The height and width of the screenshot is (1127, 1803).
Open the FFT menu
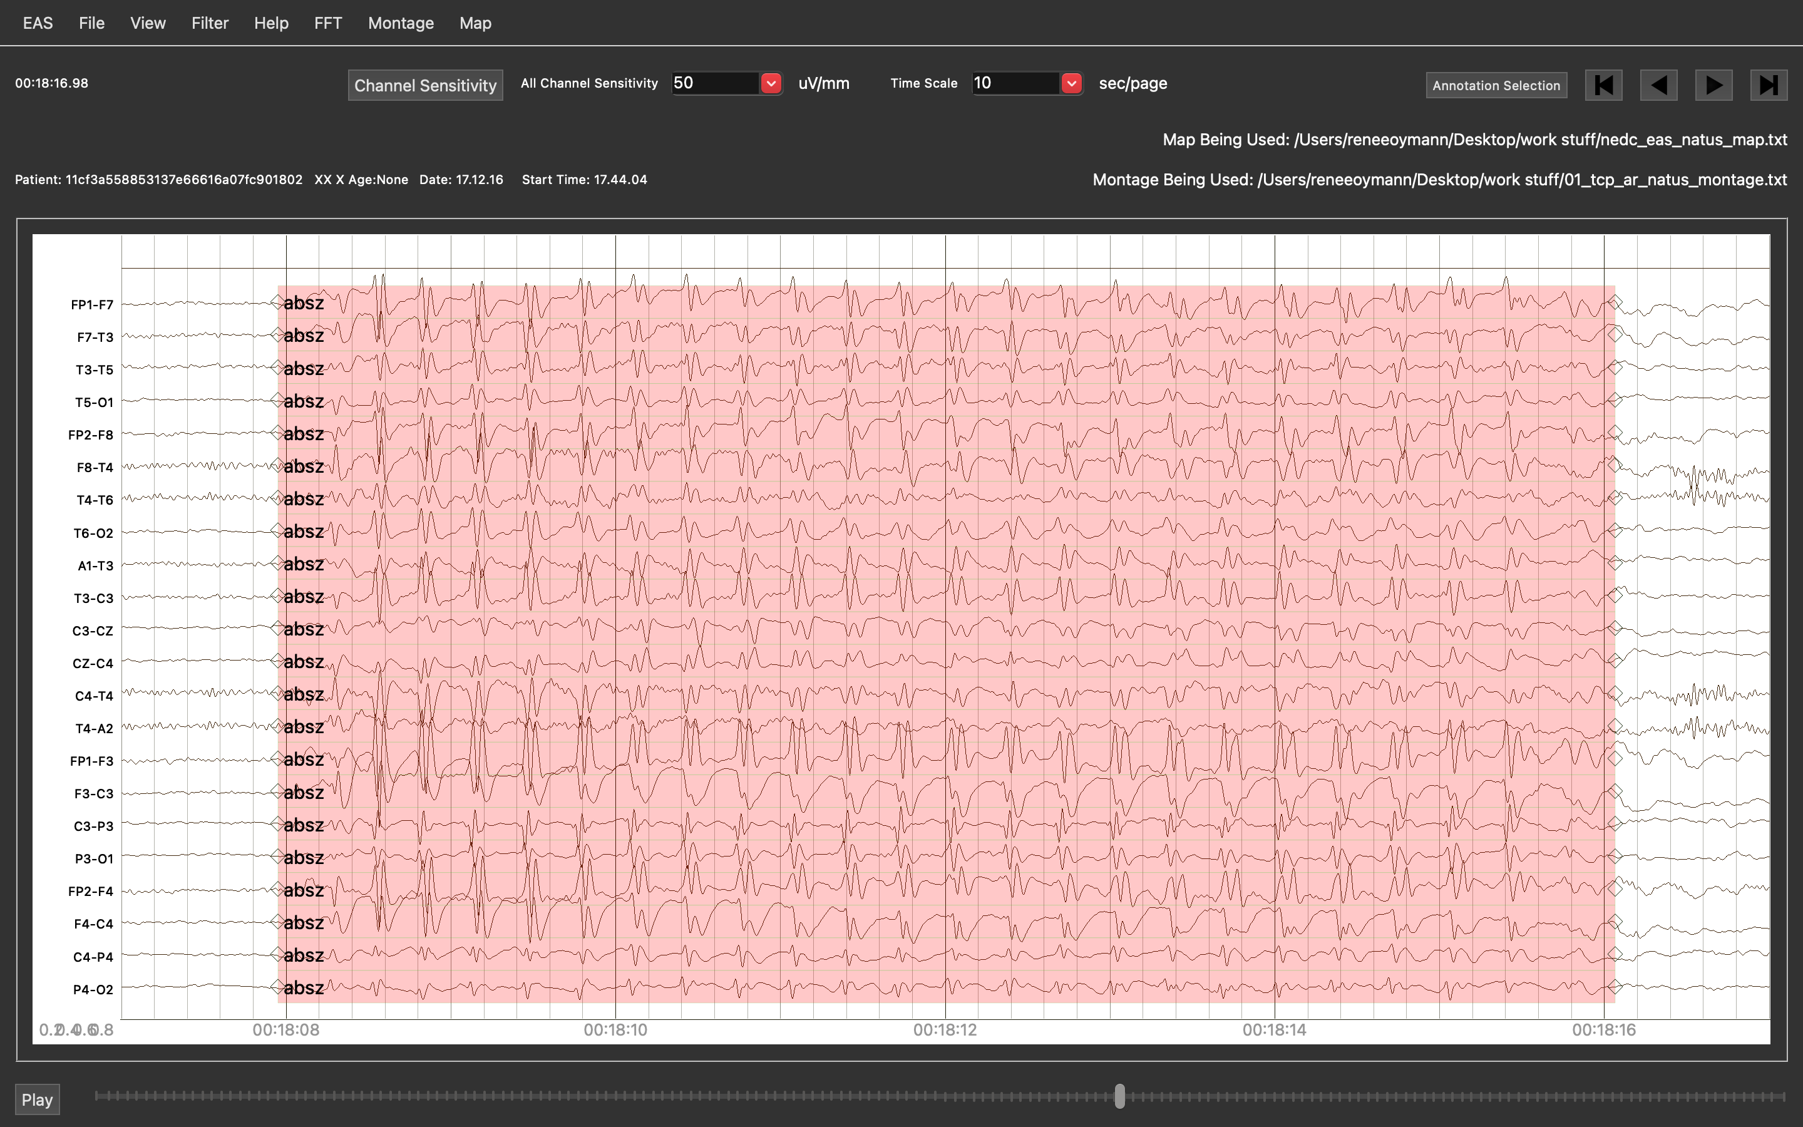point(328,23)
